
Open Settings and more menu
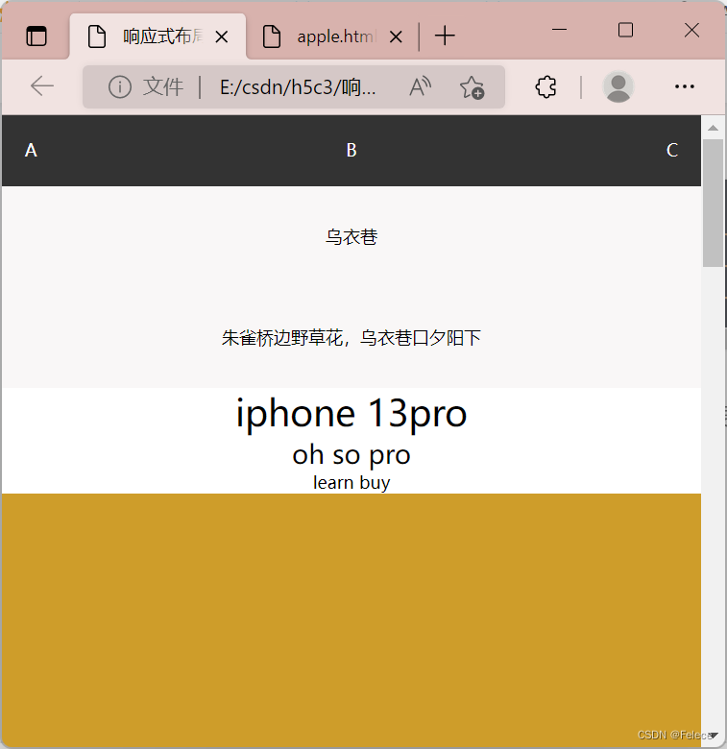[x=685, y=86]
